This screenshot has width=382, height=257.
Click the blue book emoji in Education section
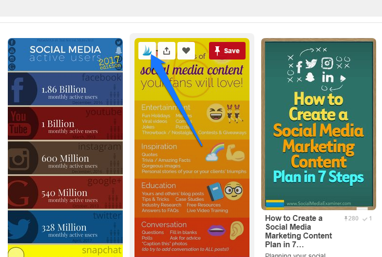(215, 192)
